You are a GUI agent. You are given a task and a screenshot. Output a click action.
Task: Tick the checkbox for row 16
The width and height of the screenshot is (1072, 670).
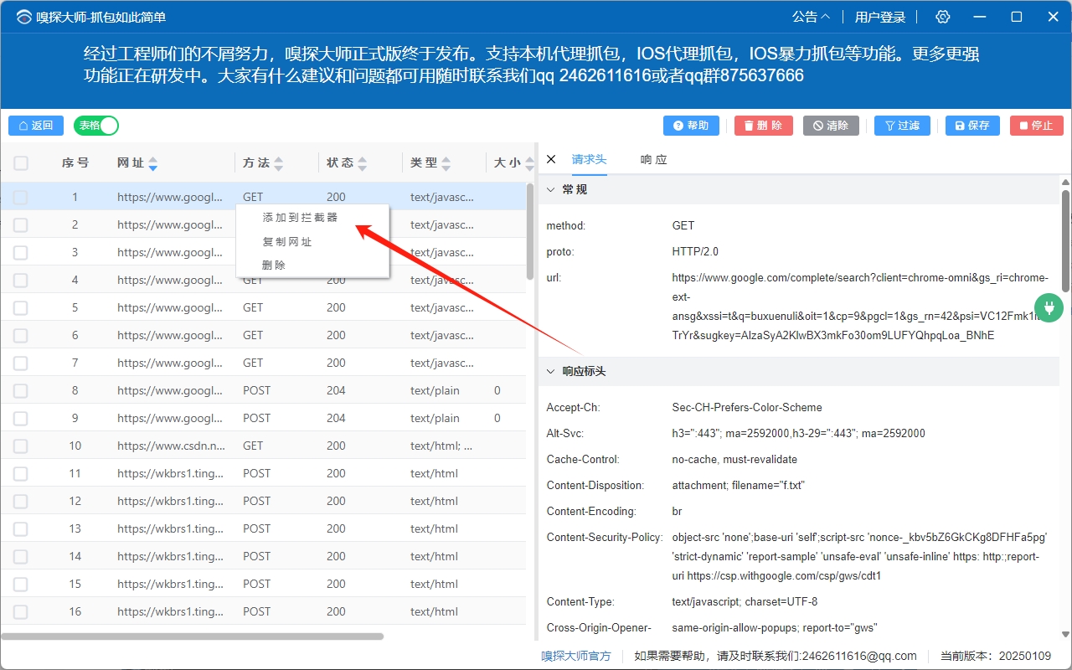21,612
